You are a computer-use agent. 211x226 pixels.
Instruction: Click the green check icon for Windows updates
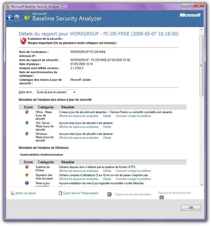(x=27, y=134)
